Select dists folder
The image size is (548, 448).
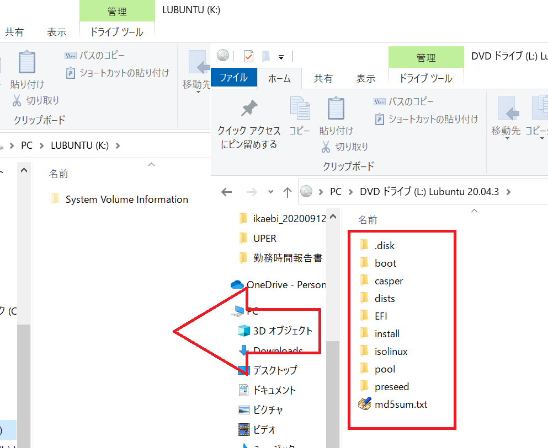pyautogui.click(x=377, y=298)
